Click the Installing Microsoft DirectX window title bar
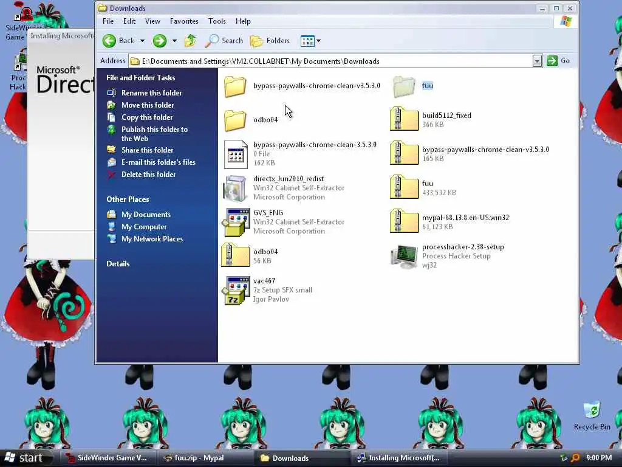This screenshot has width=622, height=467. pos(61,36)
